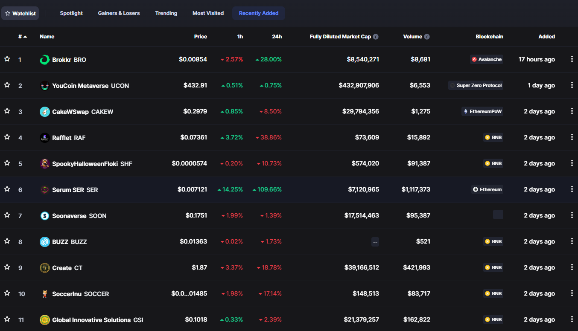The image size is (578, 331).
Task: Click the Soonaverse logo icon
Action: coord(45,216)
